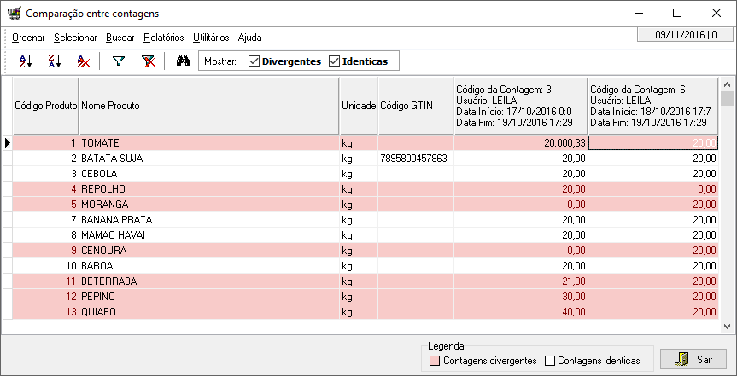Clear sorting with the crossed A-Z icon
This screenshot has height=376, width=737.
point(84,61)
